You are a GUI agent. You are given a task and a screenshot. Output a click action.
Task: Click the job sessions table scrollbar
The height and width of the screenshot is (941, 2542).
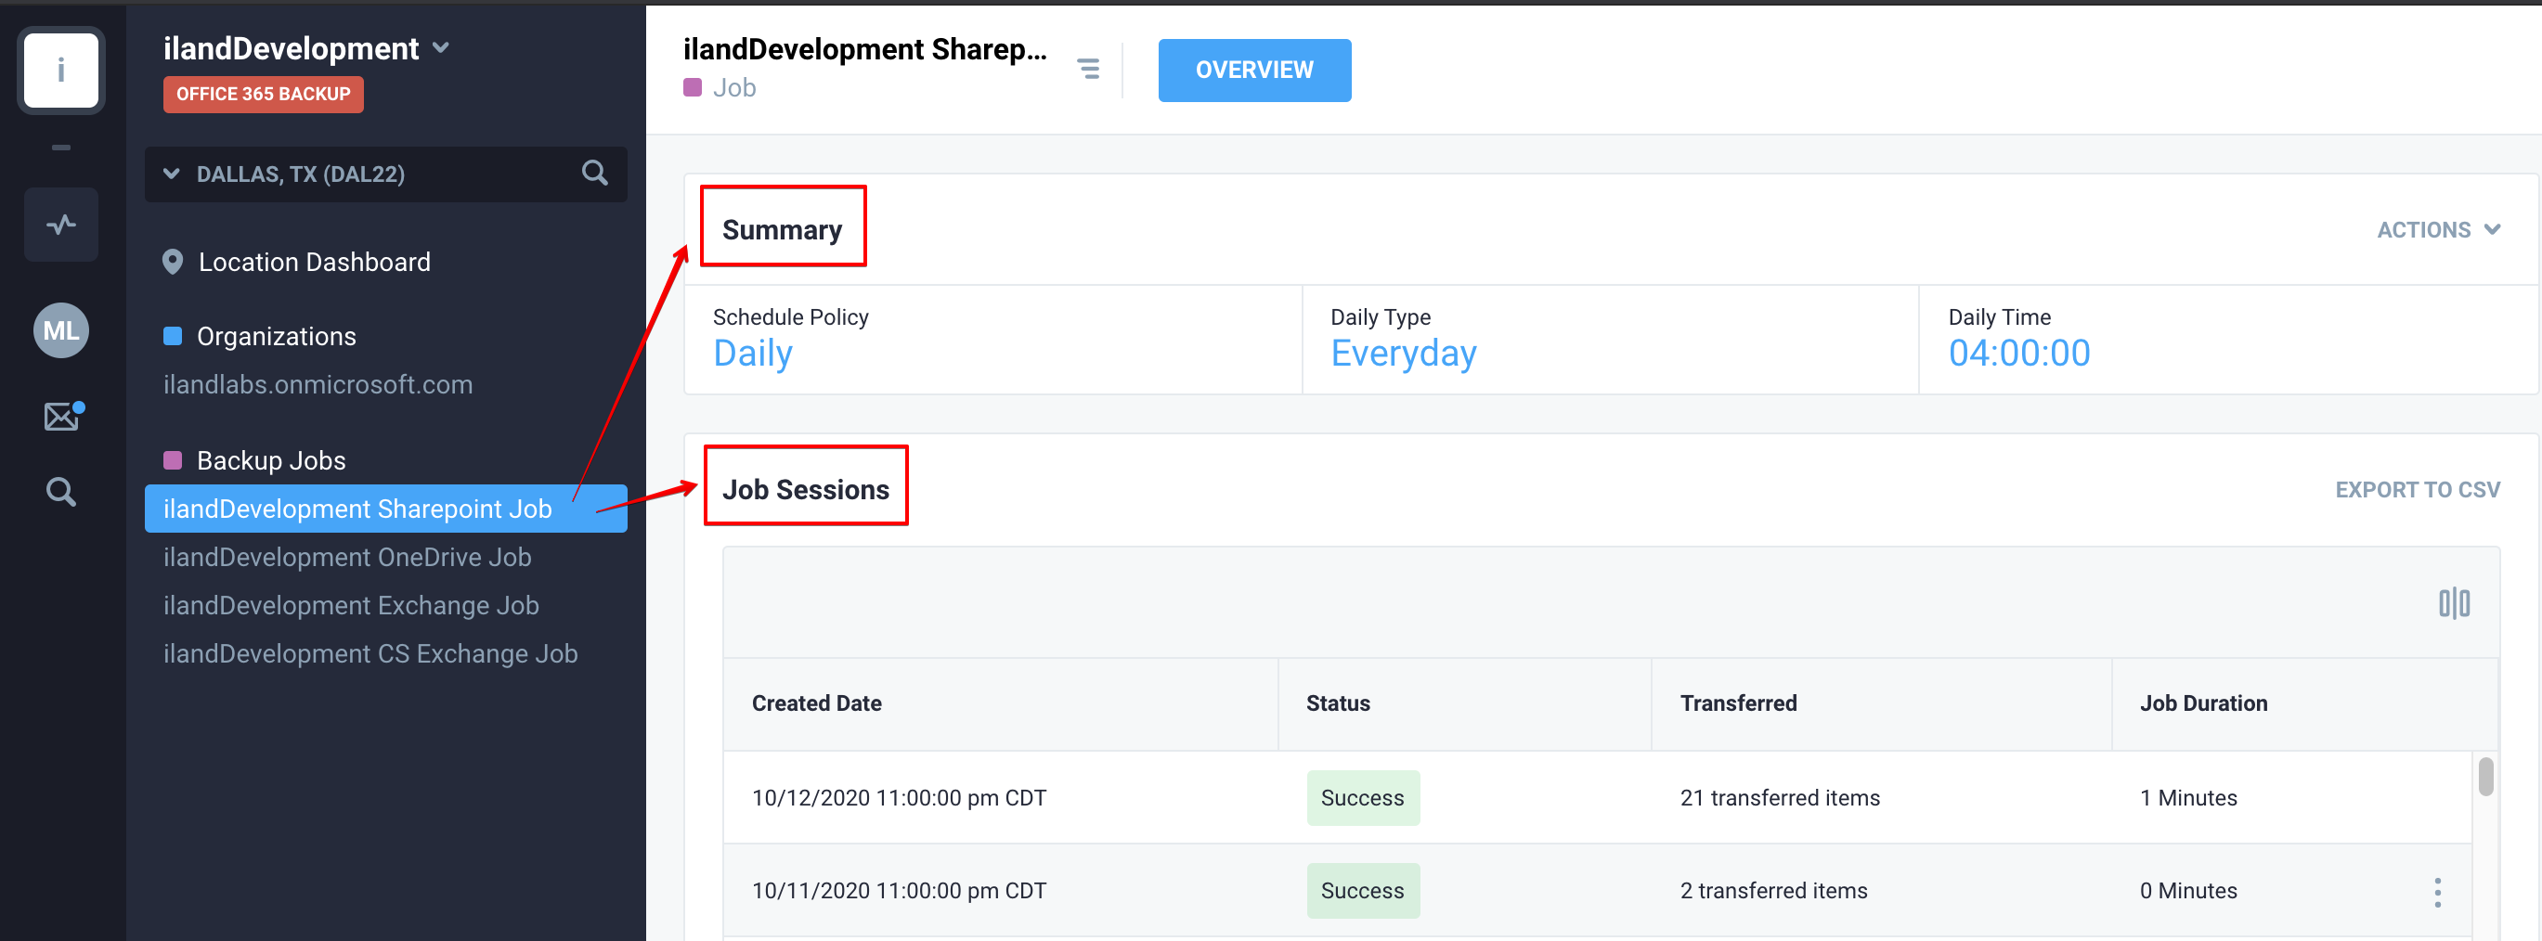[x=2484, y=775]
